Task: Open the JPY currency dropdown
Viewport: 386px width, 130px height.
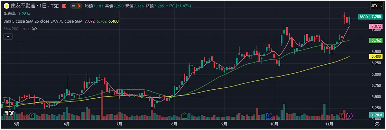Action: pyautogui.click(x=376, y=6)
